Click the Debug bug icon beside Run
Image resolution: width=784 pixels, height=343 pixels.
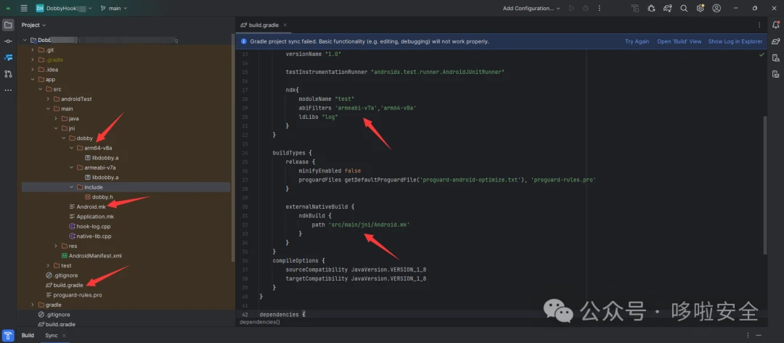586,8
